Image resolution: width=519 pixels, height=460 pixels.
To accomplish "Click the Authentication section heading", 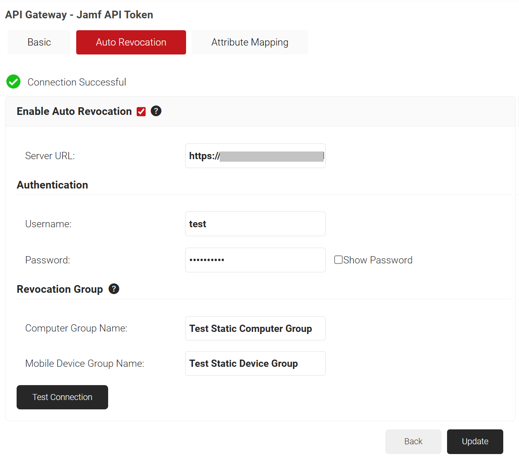I will tap(52, 185).
